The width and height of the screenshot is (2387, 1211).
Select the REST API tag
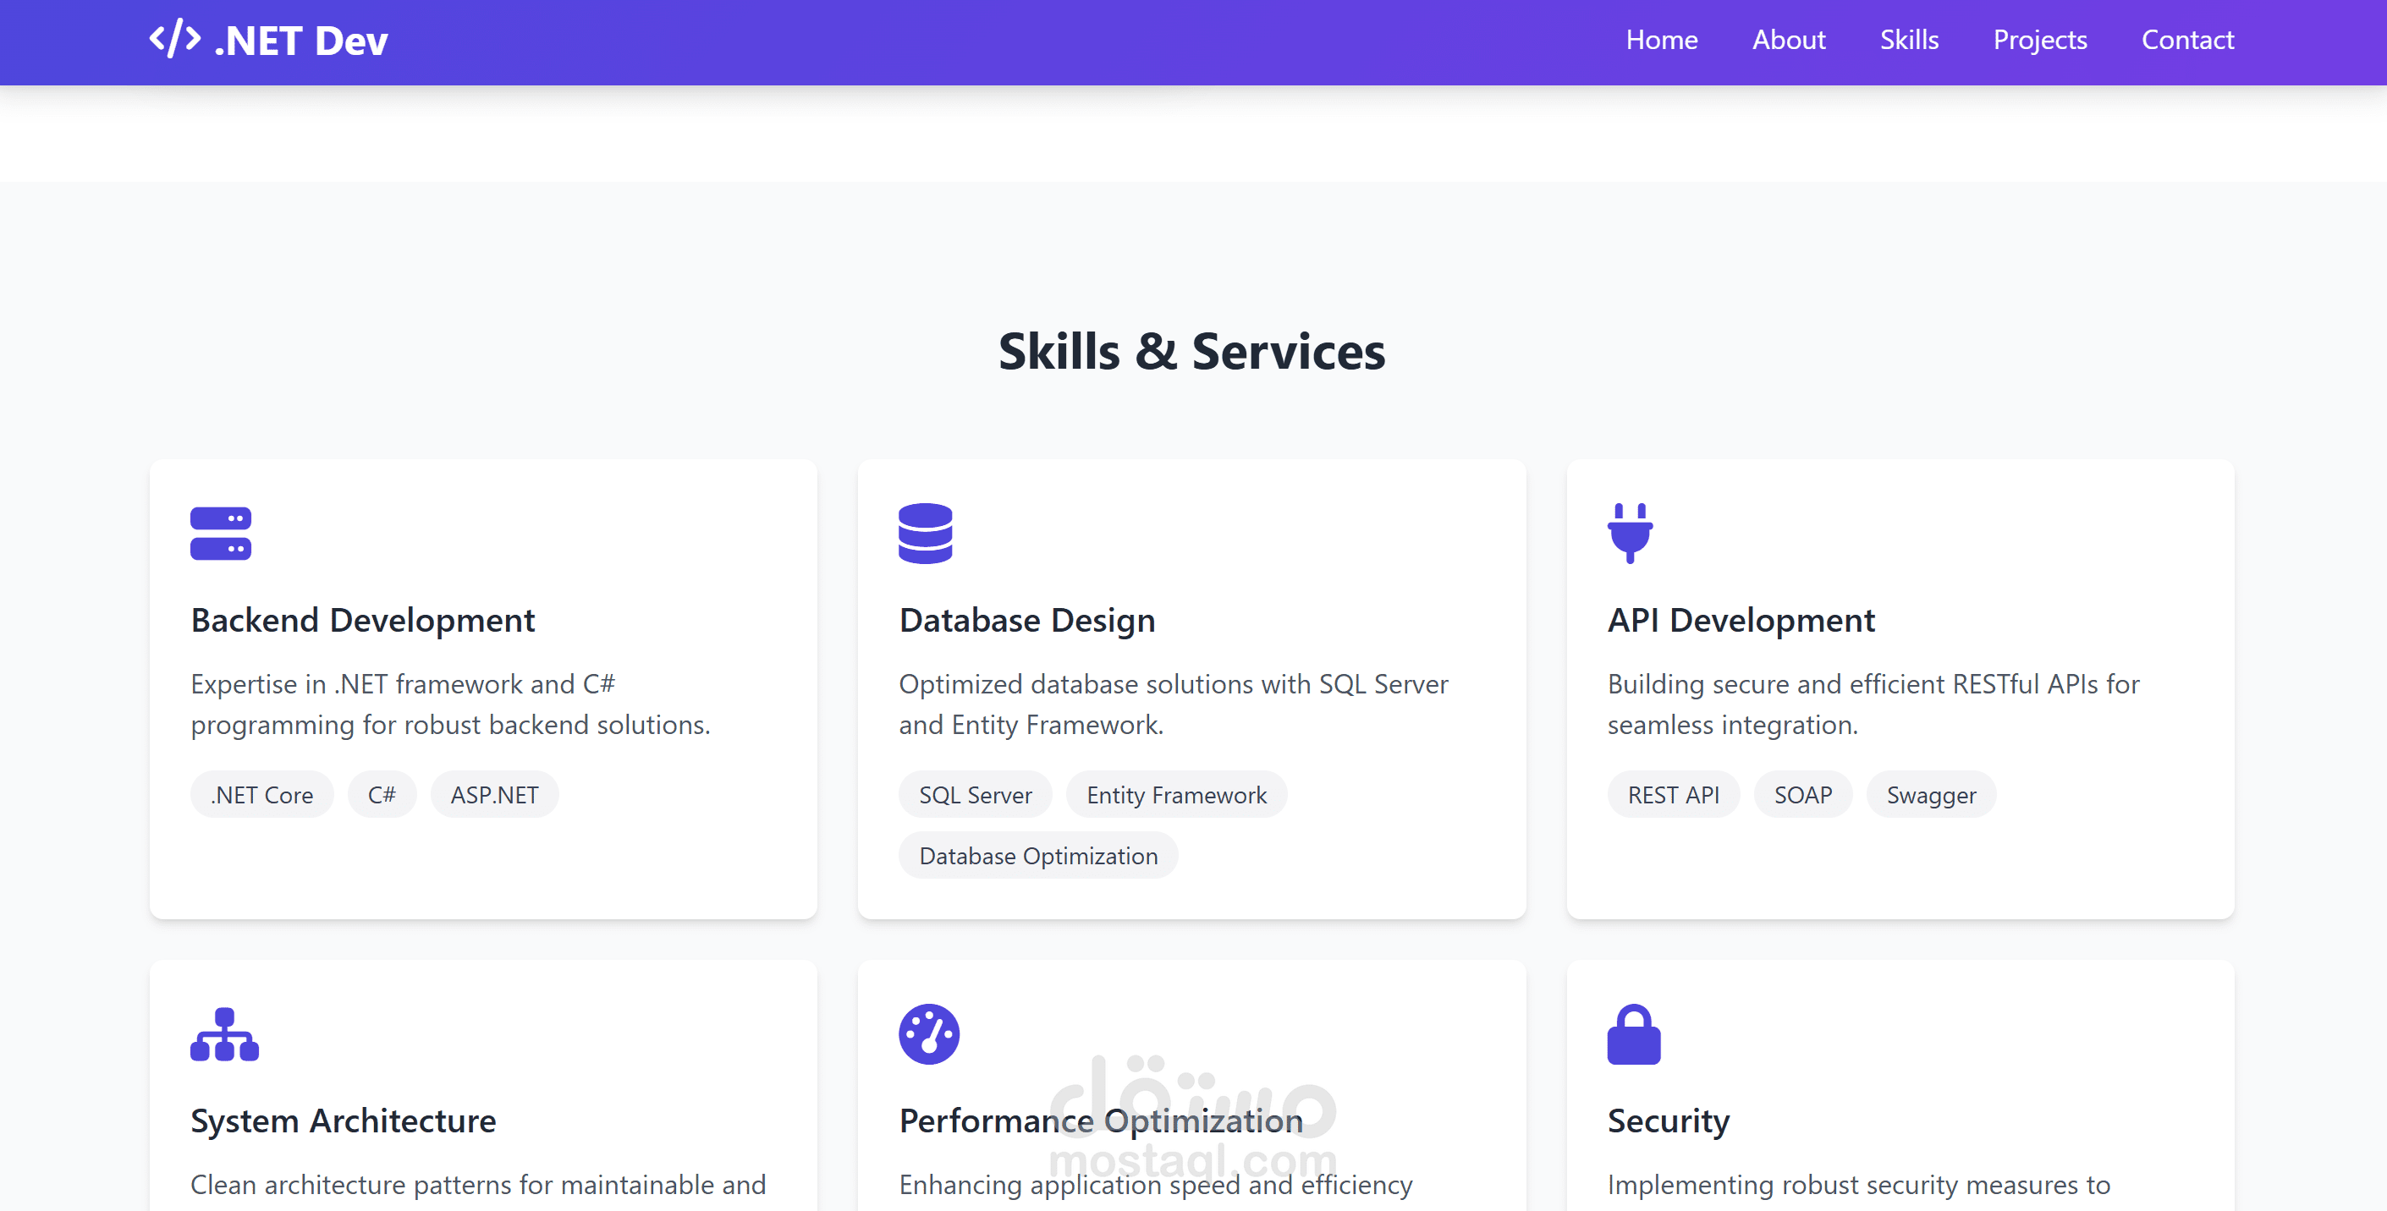[x=1674, y=794]
